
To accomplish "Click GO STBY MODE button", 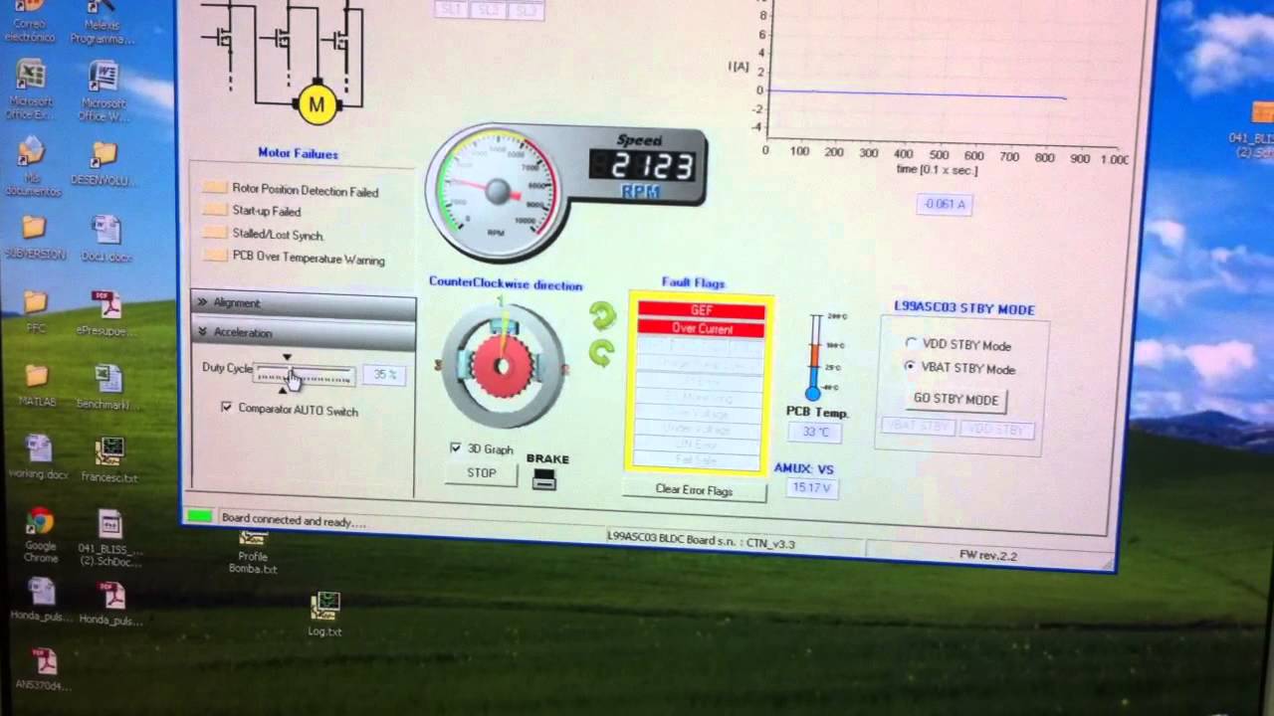I will (955, 400).
